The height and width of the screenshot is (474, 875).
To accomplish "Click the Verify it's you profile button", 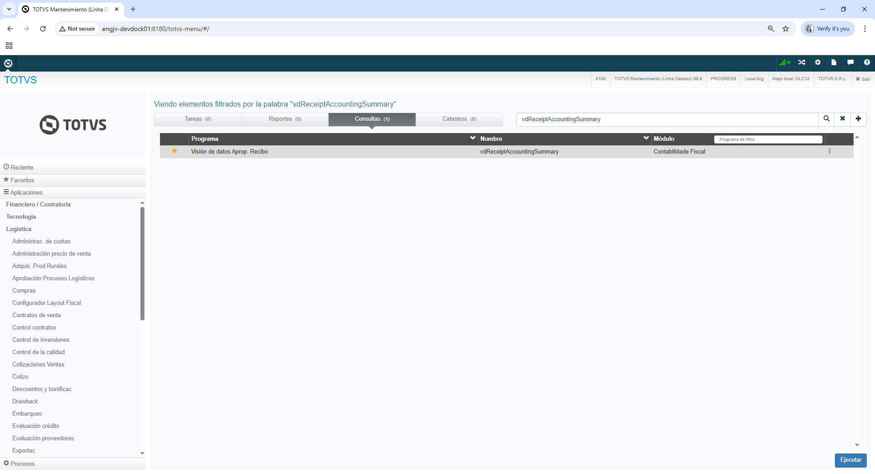I will pos(828,29).
